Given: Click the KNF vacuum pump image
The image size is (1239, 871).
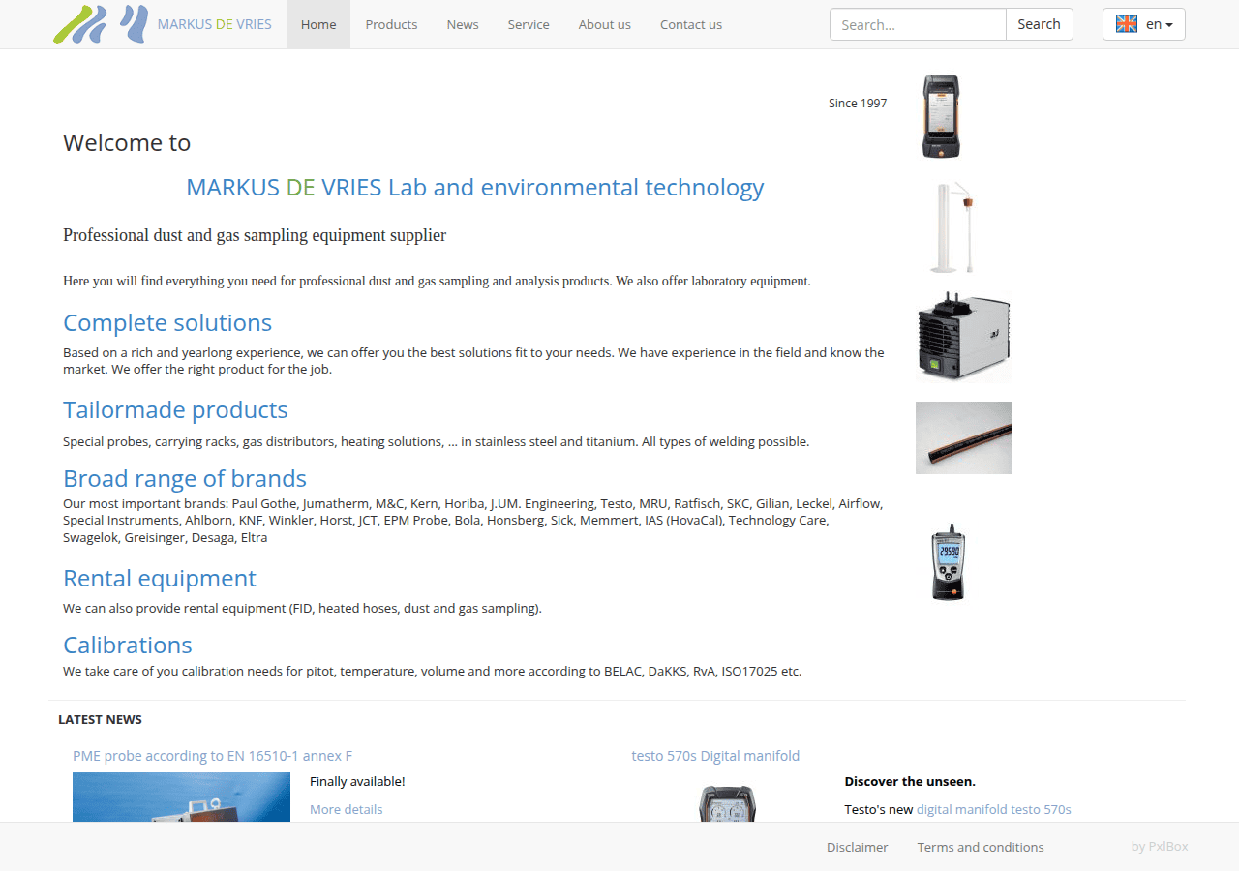Looking at the screenshot, I should [x=964, y=337].
